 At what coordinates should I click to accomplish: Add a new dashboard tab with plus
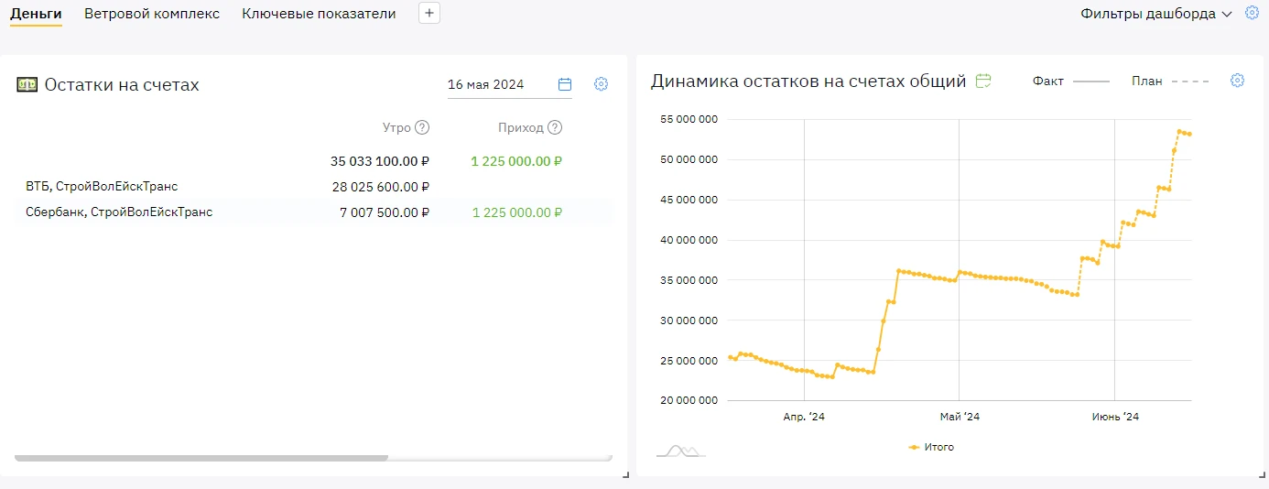tap(429, 13)
